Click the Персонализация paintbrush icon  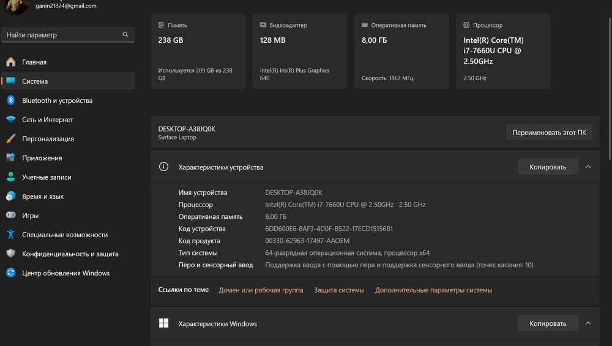10,139
